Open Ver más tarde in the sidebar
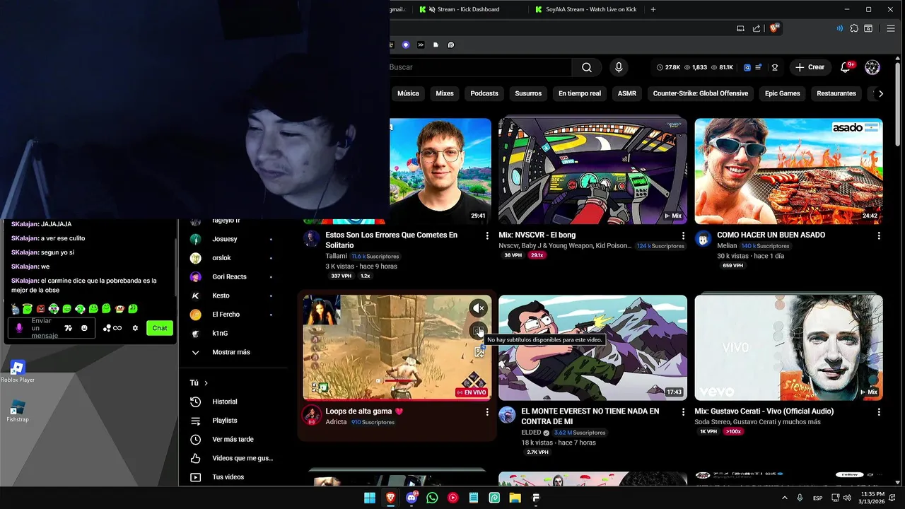The width and height of the screenshot is (905, 509). 233,439
